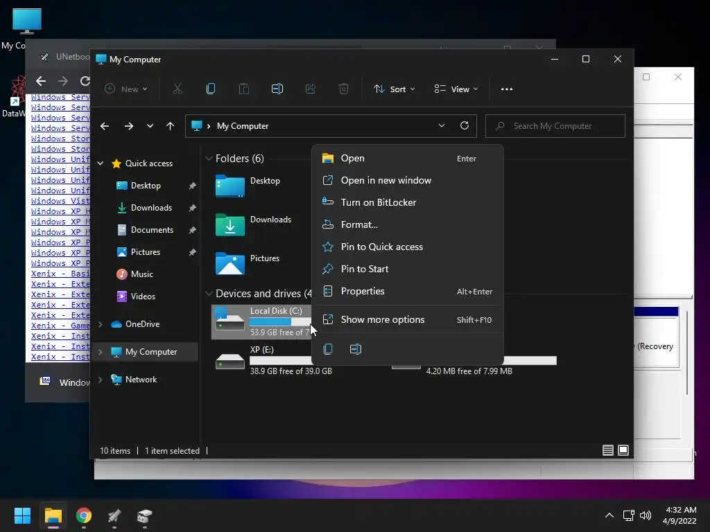Open Properties from context menu
Image resolution: width=710 pixels, height=532 pixels.
click(408, 292)
